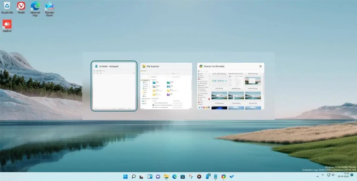The height and width of the screenshot is (181, 357).
Task: Select the ShareX 13.4 Portable window
Action: pyautogui.click(x=231, y=86)
